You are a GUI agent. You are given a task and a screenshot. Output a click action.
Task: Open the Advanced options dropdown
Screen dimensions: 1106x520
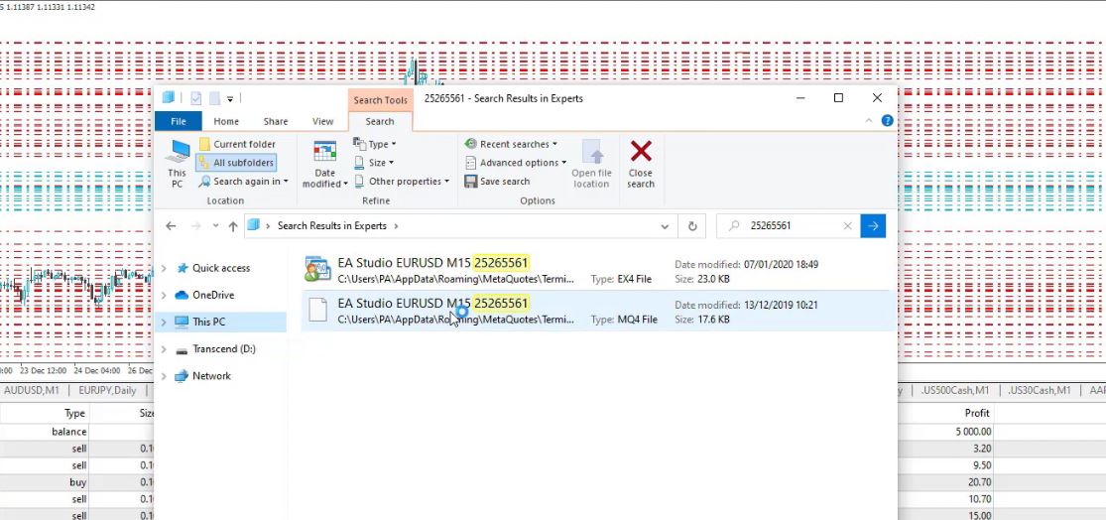click(515, 163)
